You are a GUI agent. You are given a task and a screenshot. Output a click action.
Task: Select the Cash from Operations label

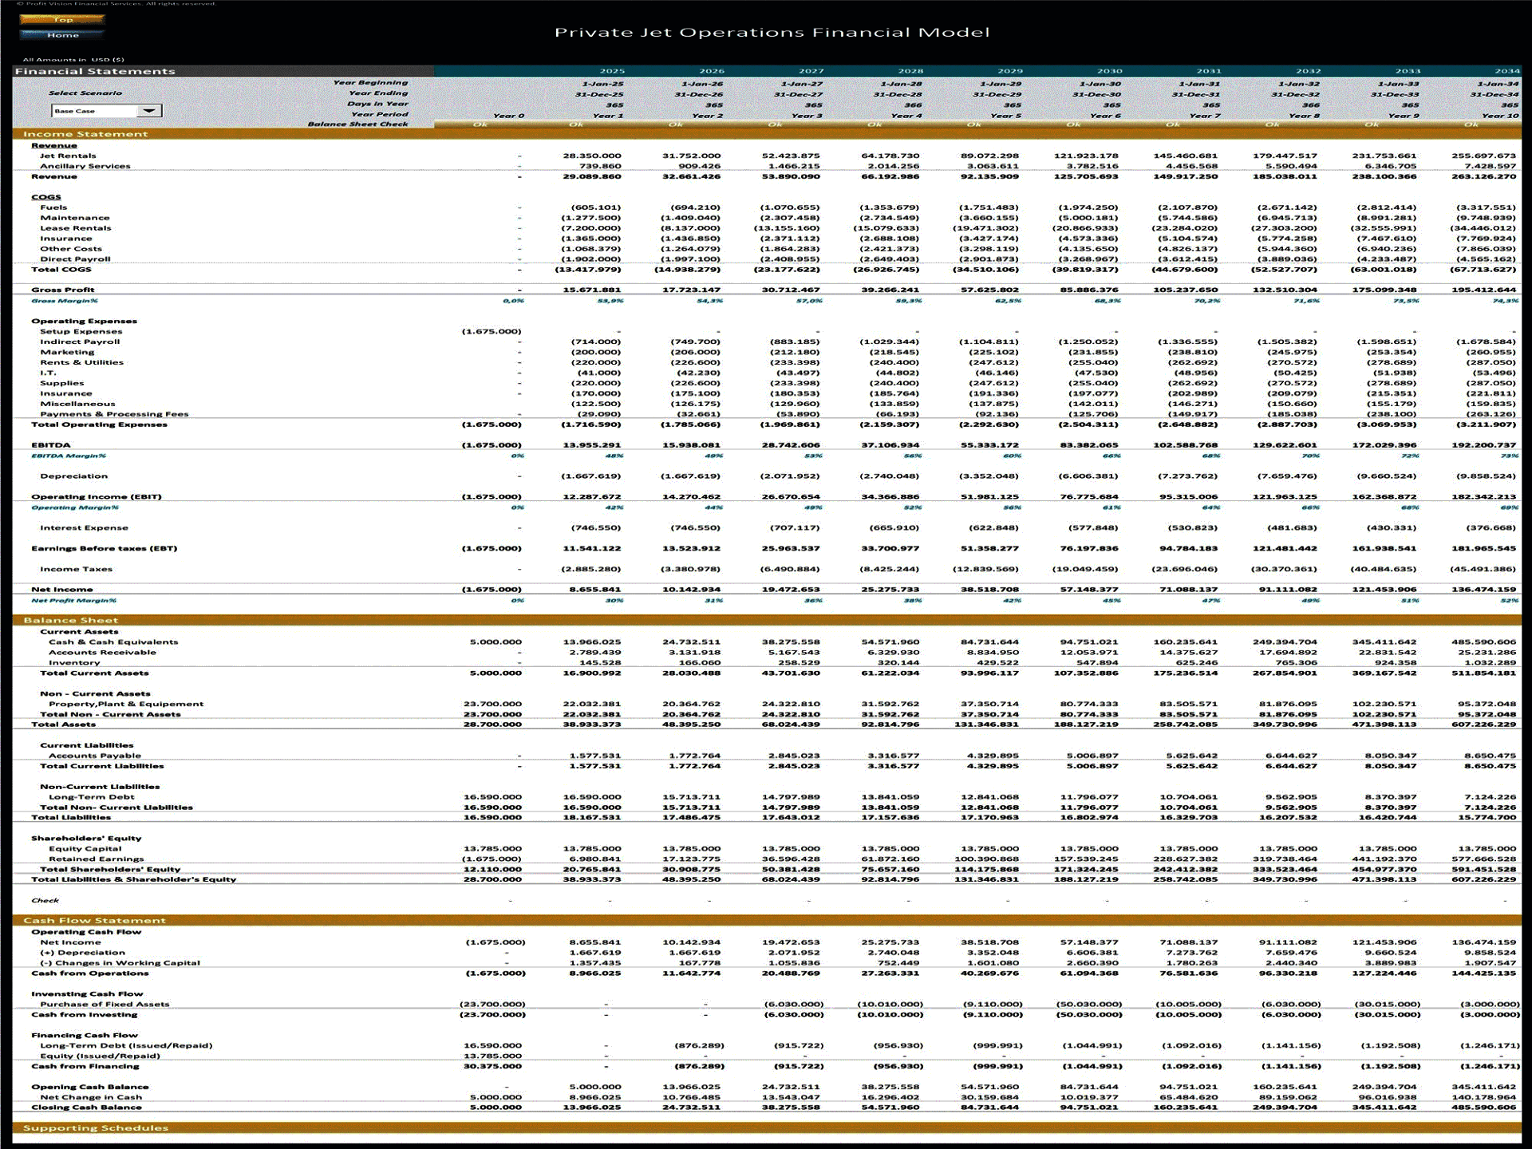[90, 973]
